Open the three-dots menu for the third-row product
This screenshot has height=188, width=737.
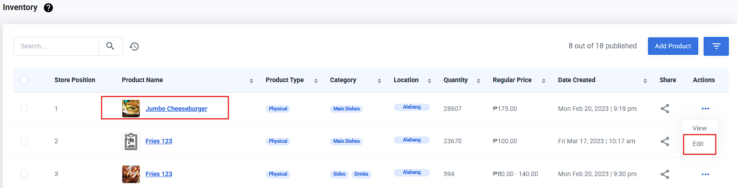pos(706,174)
